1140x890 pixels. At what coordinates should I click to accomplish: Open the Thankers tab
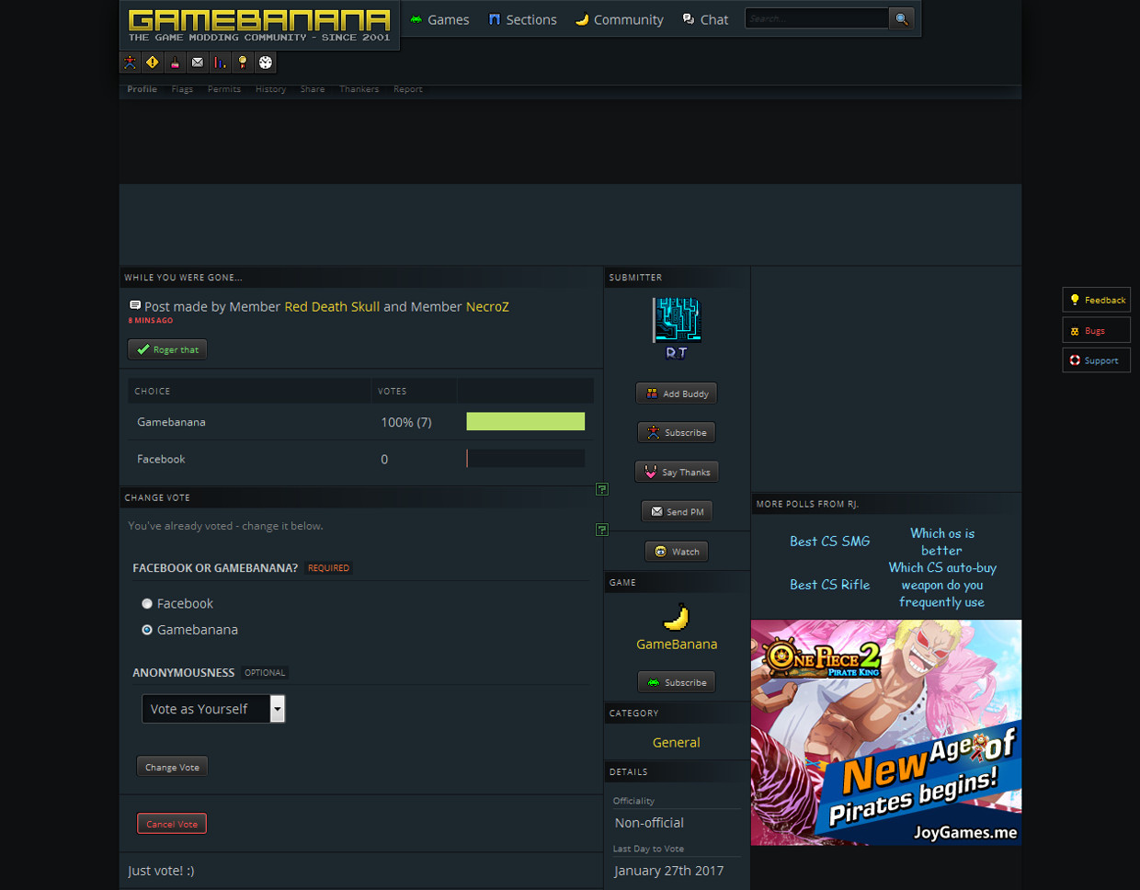pos(359,89)
